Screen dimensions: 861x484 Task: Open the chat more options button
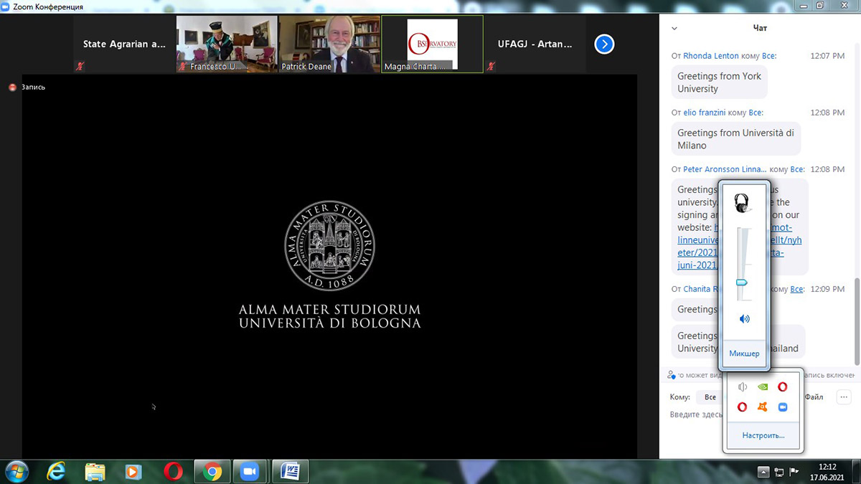pyautogui.click(x=844, y=397)
